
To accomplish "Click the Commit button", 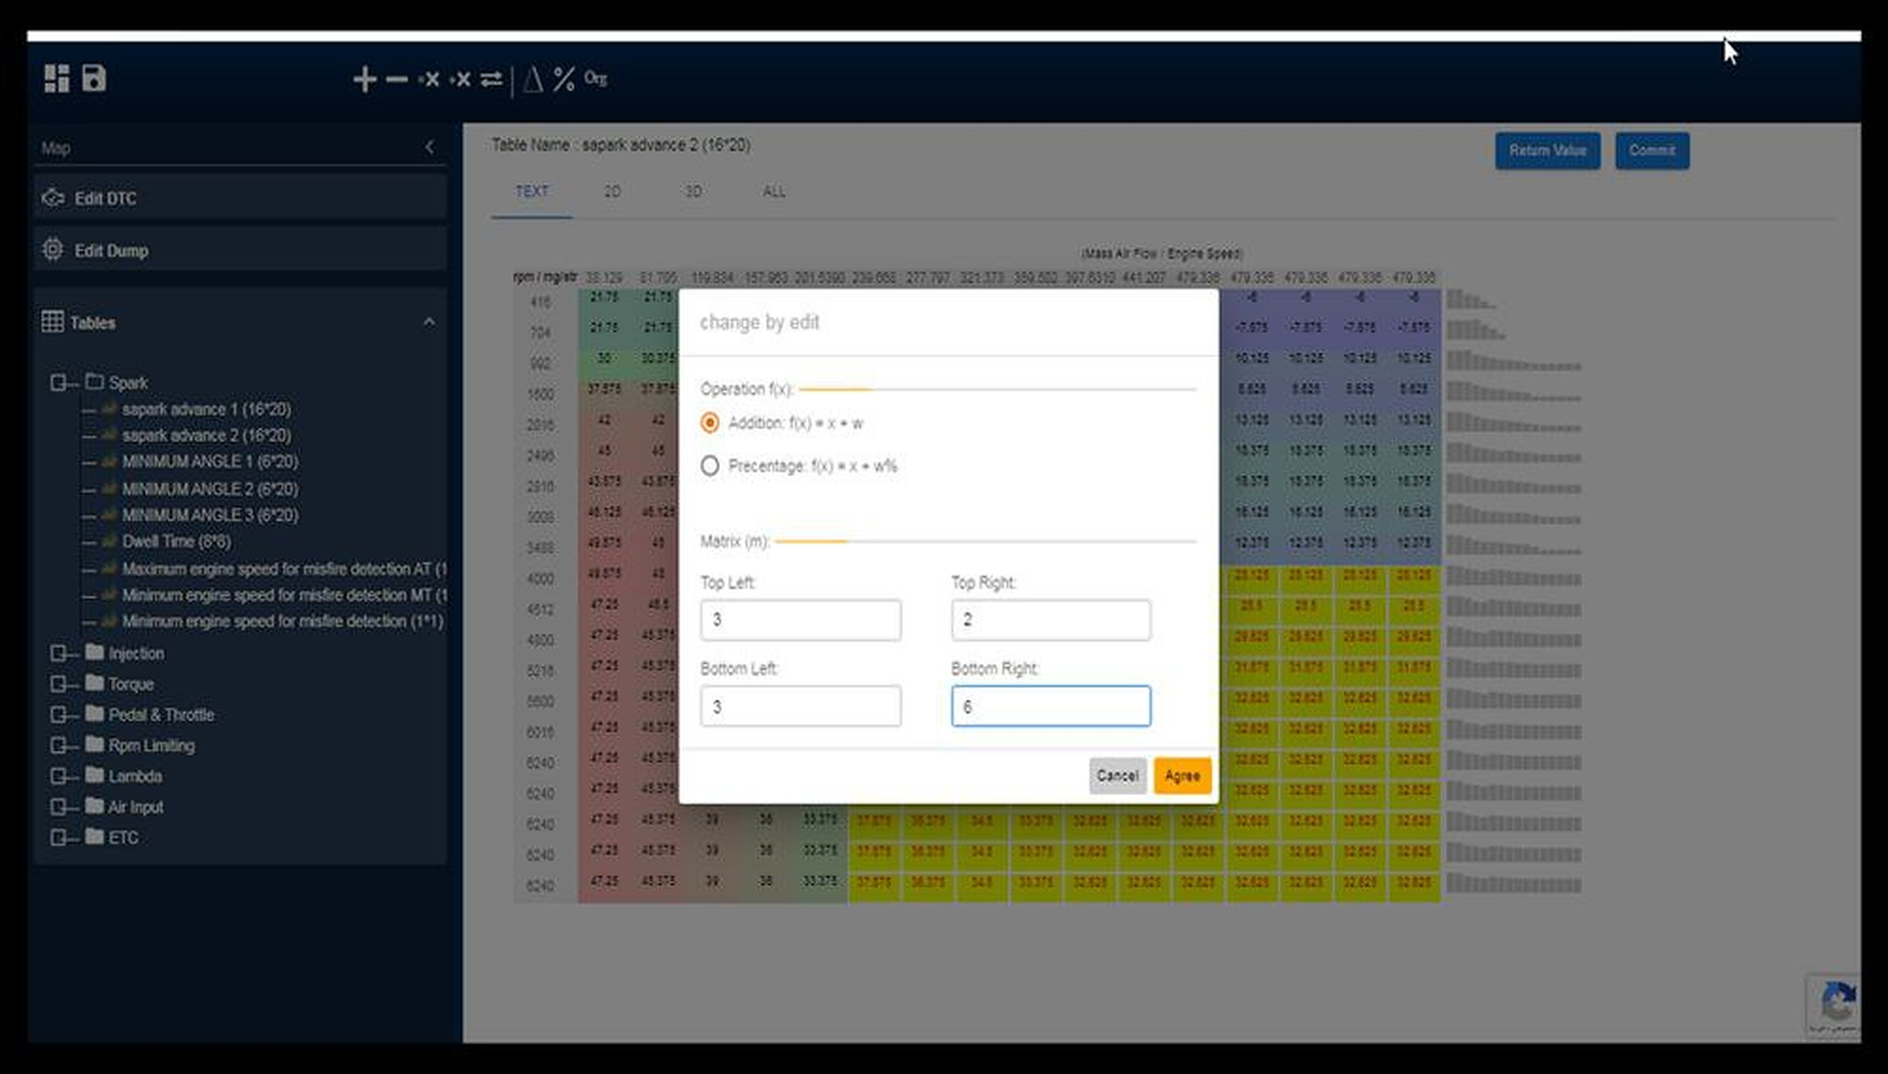I will [1652, 150].
